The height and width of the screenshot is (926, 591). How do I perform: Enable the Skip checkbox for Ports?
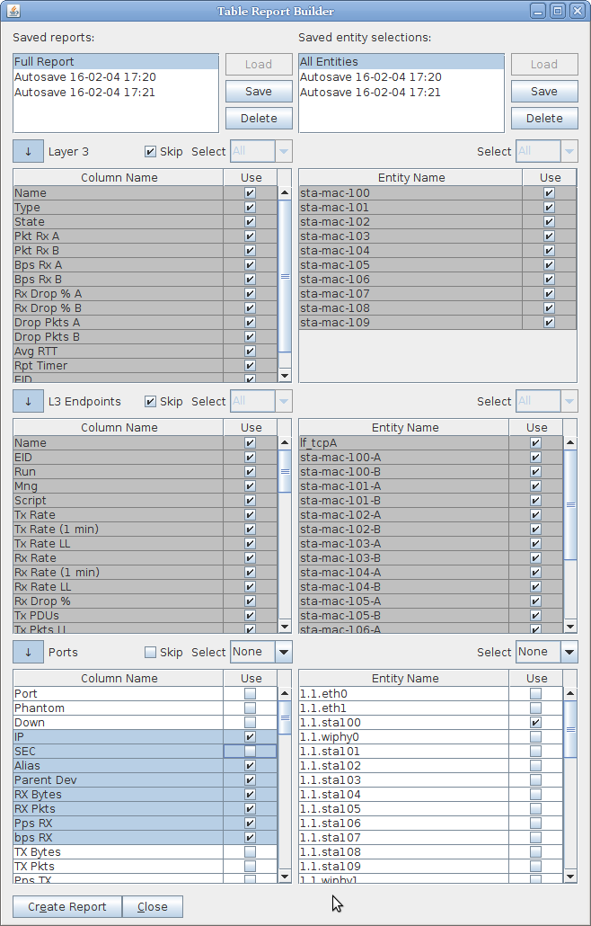151,652
